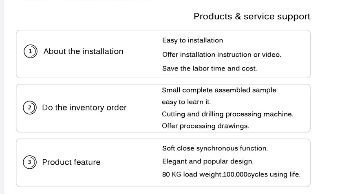Click 'Small complete assembled sample' text
Image resolution: width=342 pixels, height=194 pixels.
click(x=219, y=90)
